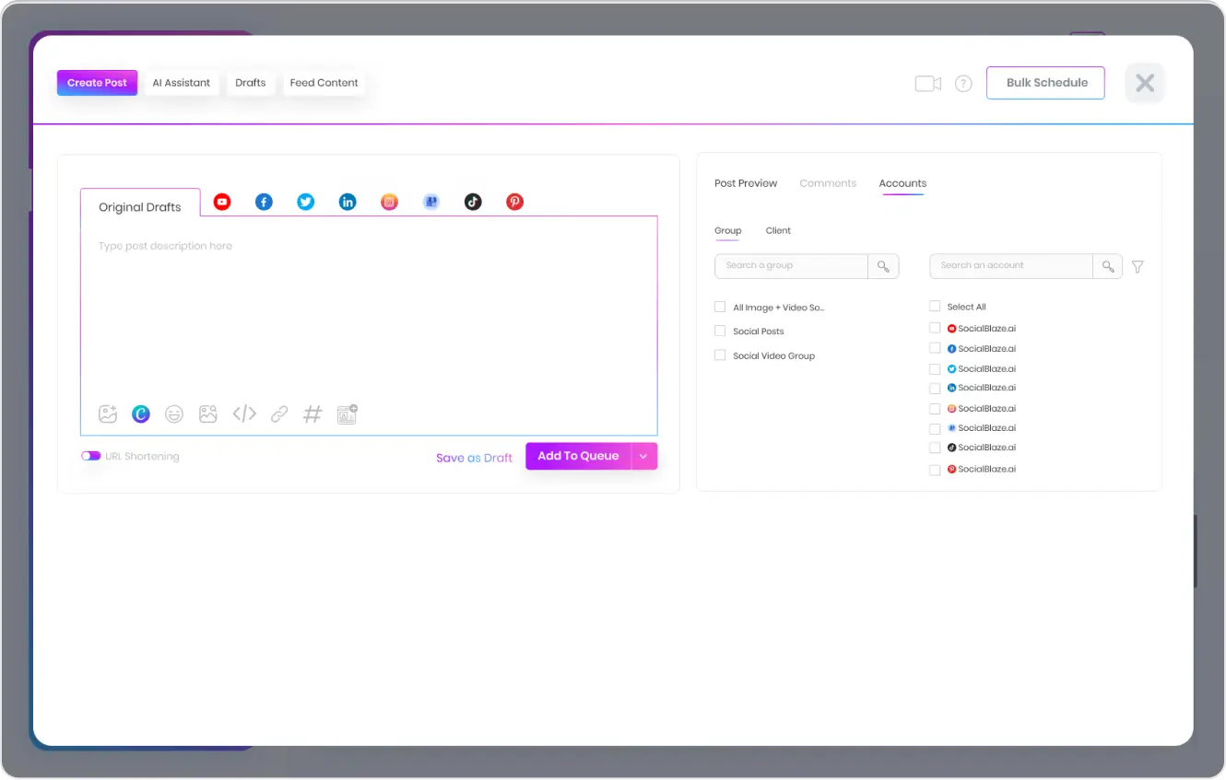
Task: Click the Add To Queue button
Action: coord(578,456)
